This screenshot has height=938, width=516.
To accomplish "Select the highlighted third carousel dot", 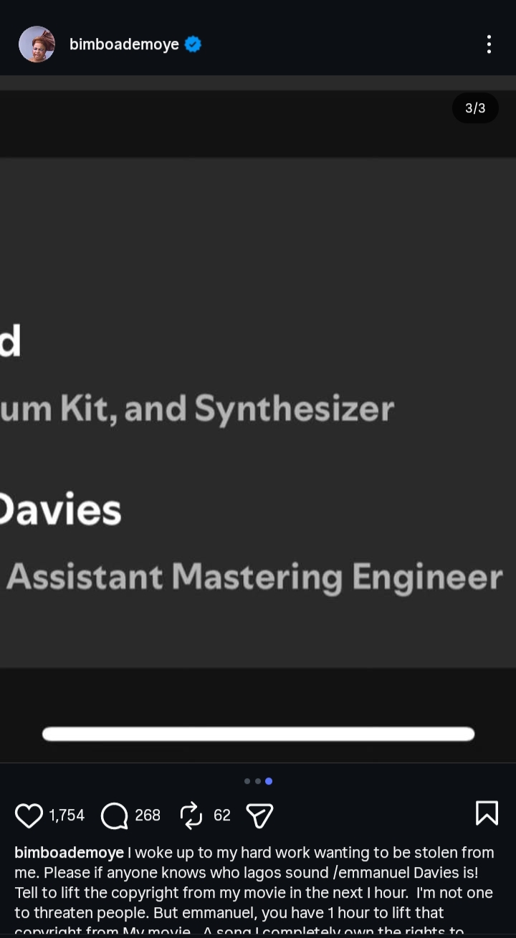I will point(269,781).
